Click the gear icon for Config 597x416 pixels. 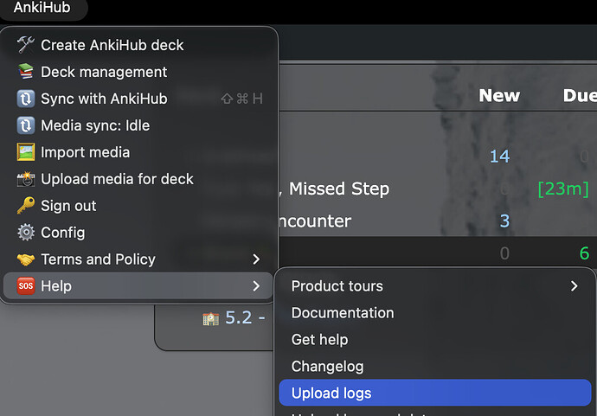[25, 232]
